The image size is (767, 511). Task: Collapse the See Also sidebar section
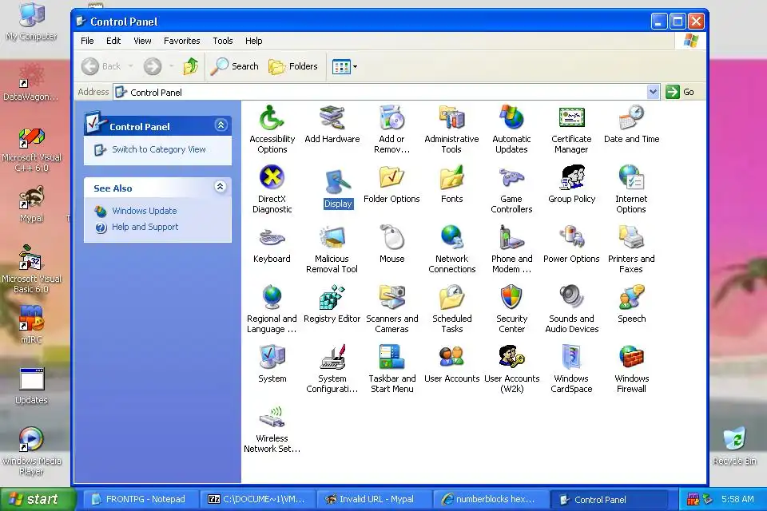click(x=221, y=186)
